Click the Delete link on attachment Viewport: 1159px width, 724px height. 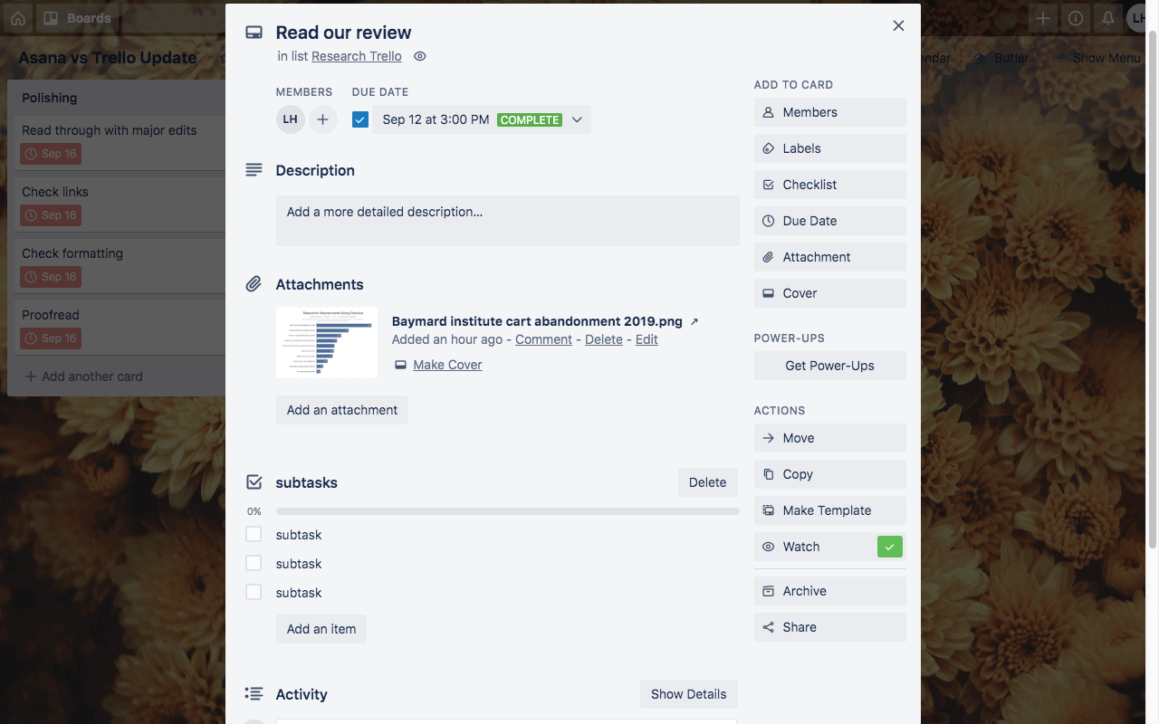[603, 339]
